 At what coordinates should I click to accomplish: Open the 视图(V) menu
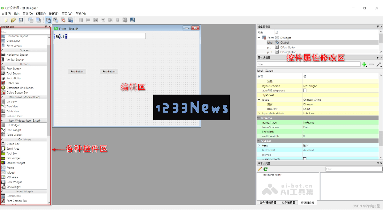[x=41, y=14]
